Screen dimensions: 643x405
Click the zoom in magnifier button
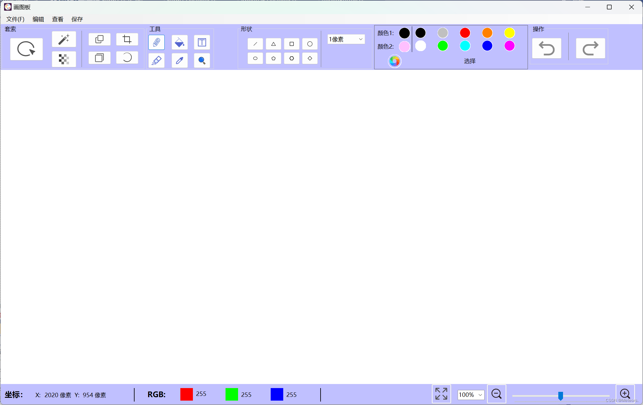625,394
